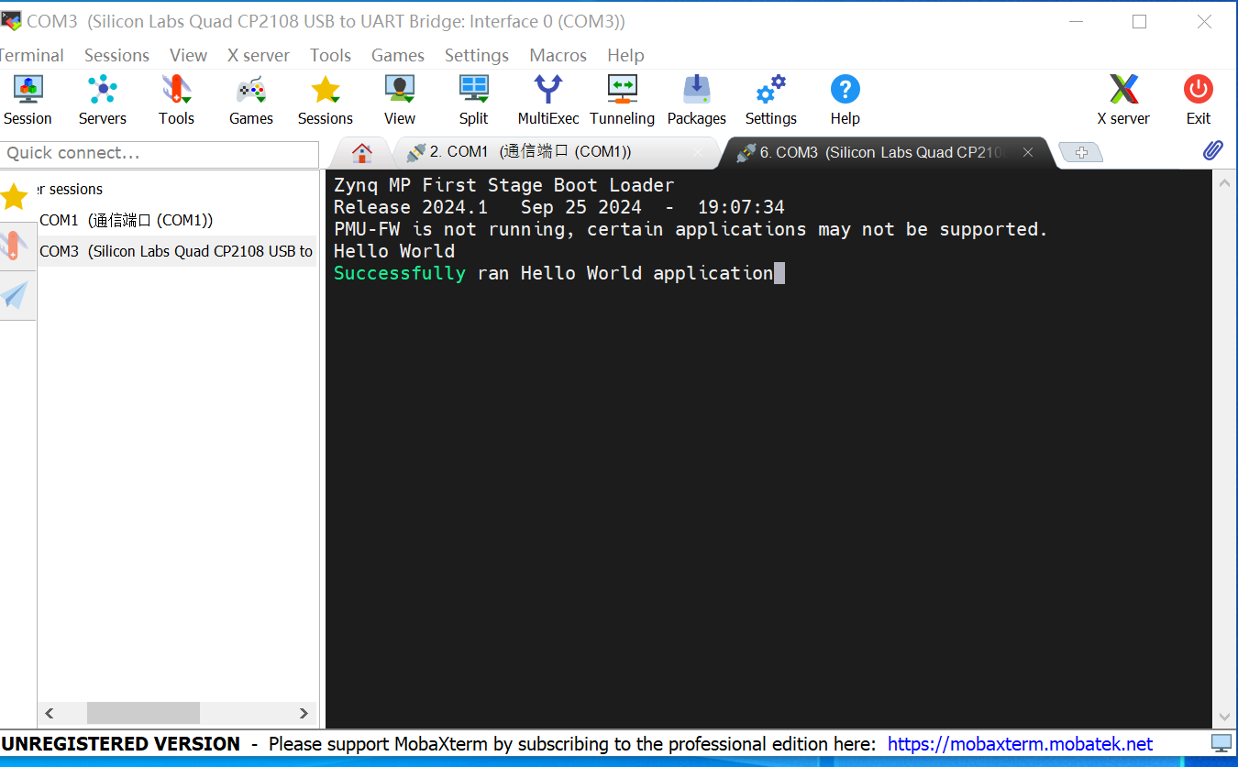This screenshot has width=1238, height=767.
Task: Close the 6. COM3 tab
Action: pyautogui.click(x=1028, y=153)
